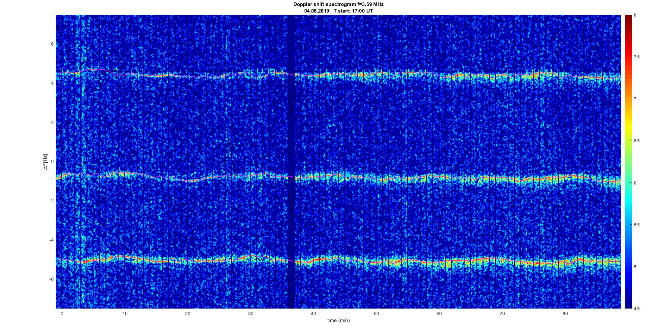Click the x-axis tick label '0'
Image resolution: width=660 pixels, height=331 pixels.
pyautogui.click(x=62, y=314)
